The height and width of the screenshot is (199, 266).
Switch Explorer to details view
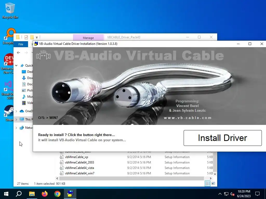[208, 184]
